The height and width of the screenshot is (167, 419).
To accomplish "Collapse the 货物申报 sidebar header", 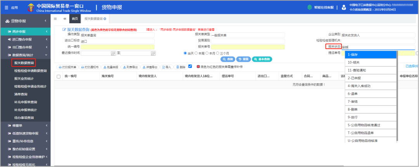I will click(x=25, y=21).
